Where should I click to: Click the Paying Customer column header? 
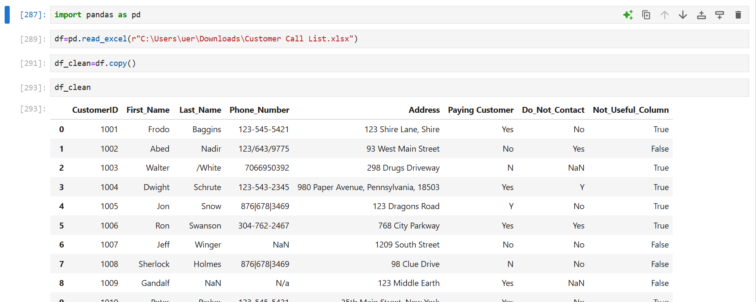coord(480,110)
